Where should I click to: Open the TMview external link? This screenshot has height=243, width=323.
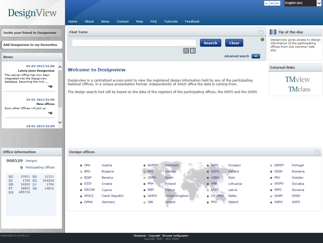point(297,79)
